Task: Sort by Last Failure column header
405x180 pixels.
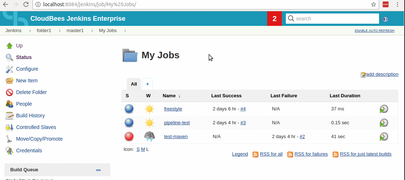Action: [284, 96]
